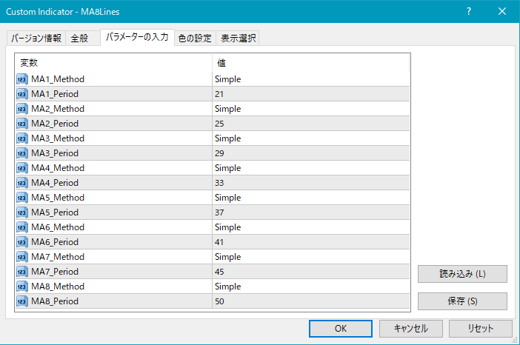
Task: Click the icon beside MA1_Method
Action: [x=21, y=79]
